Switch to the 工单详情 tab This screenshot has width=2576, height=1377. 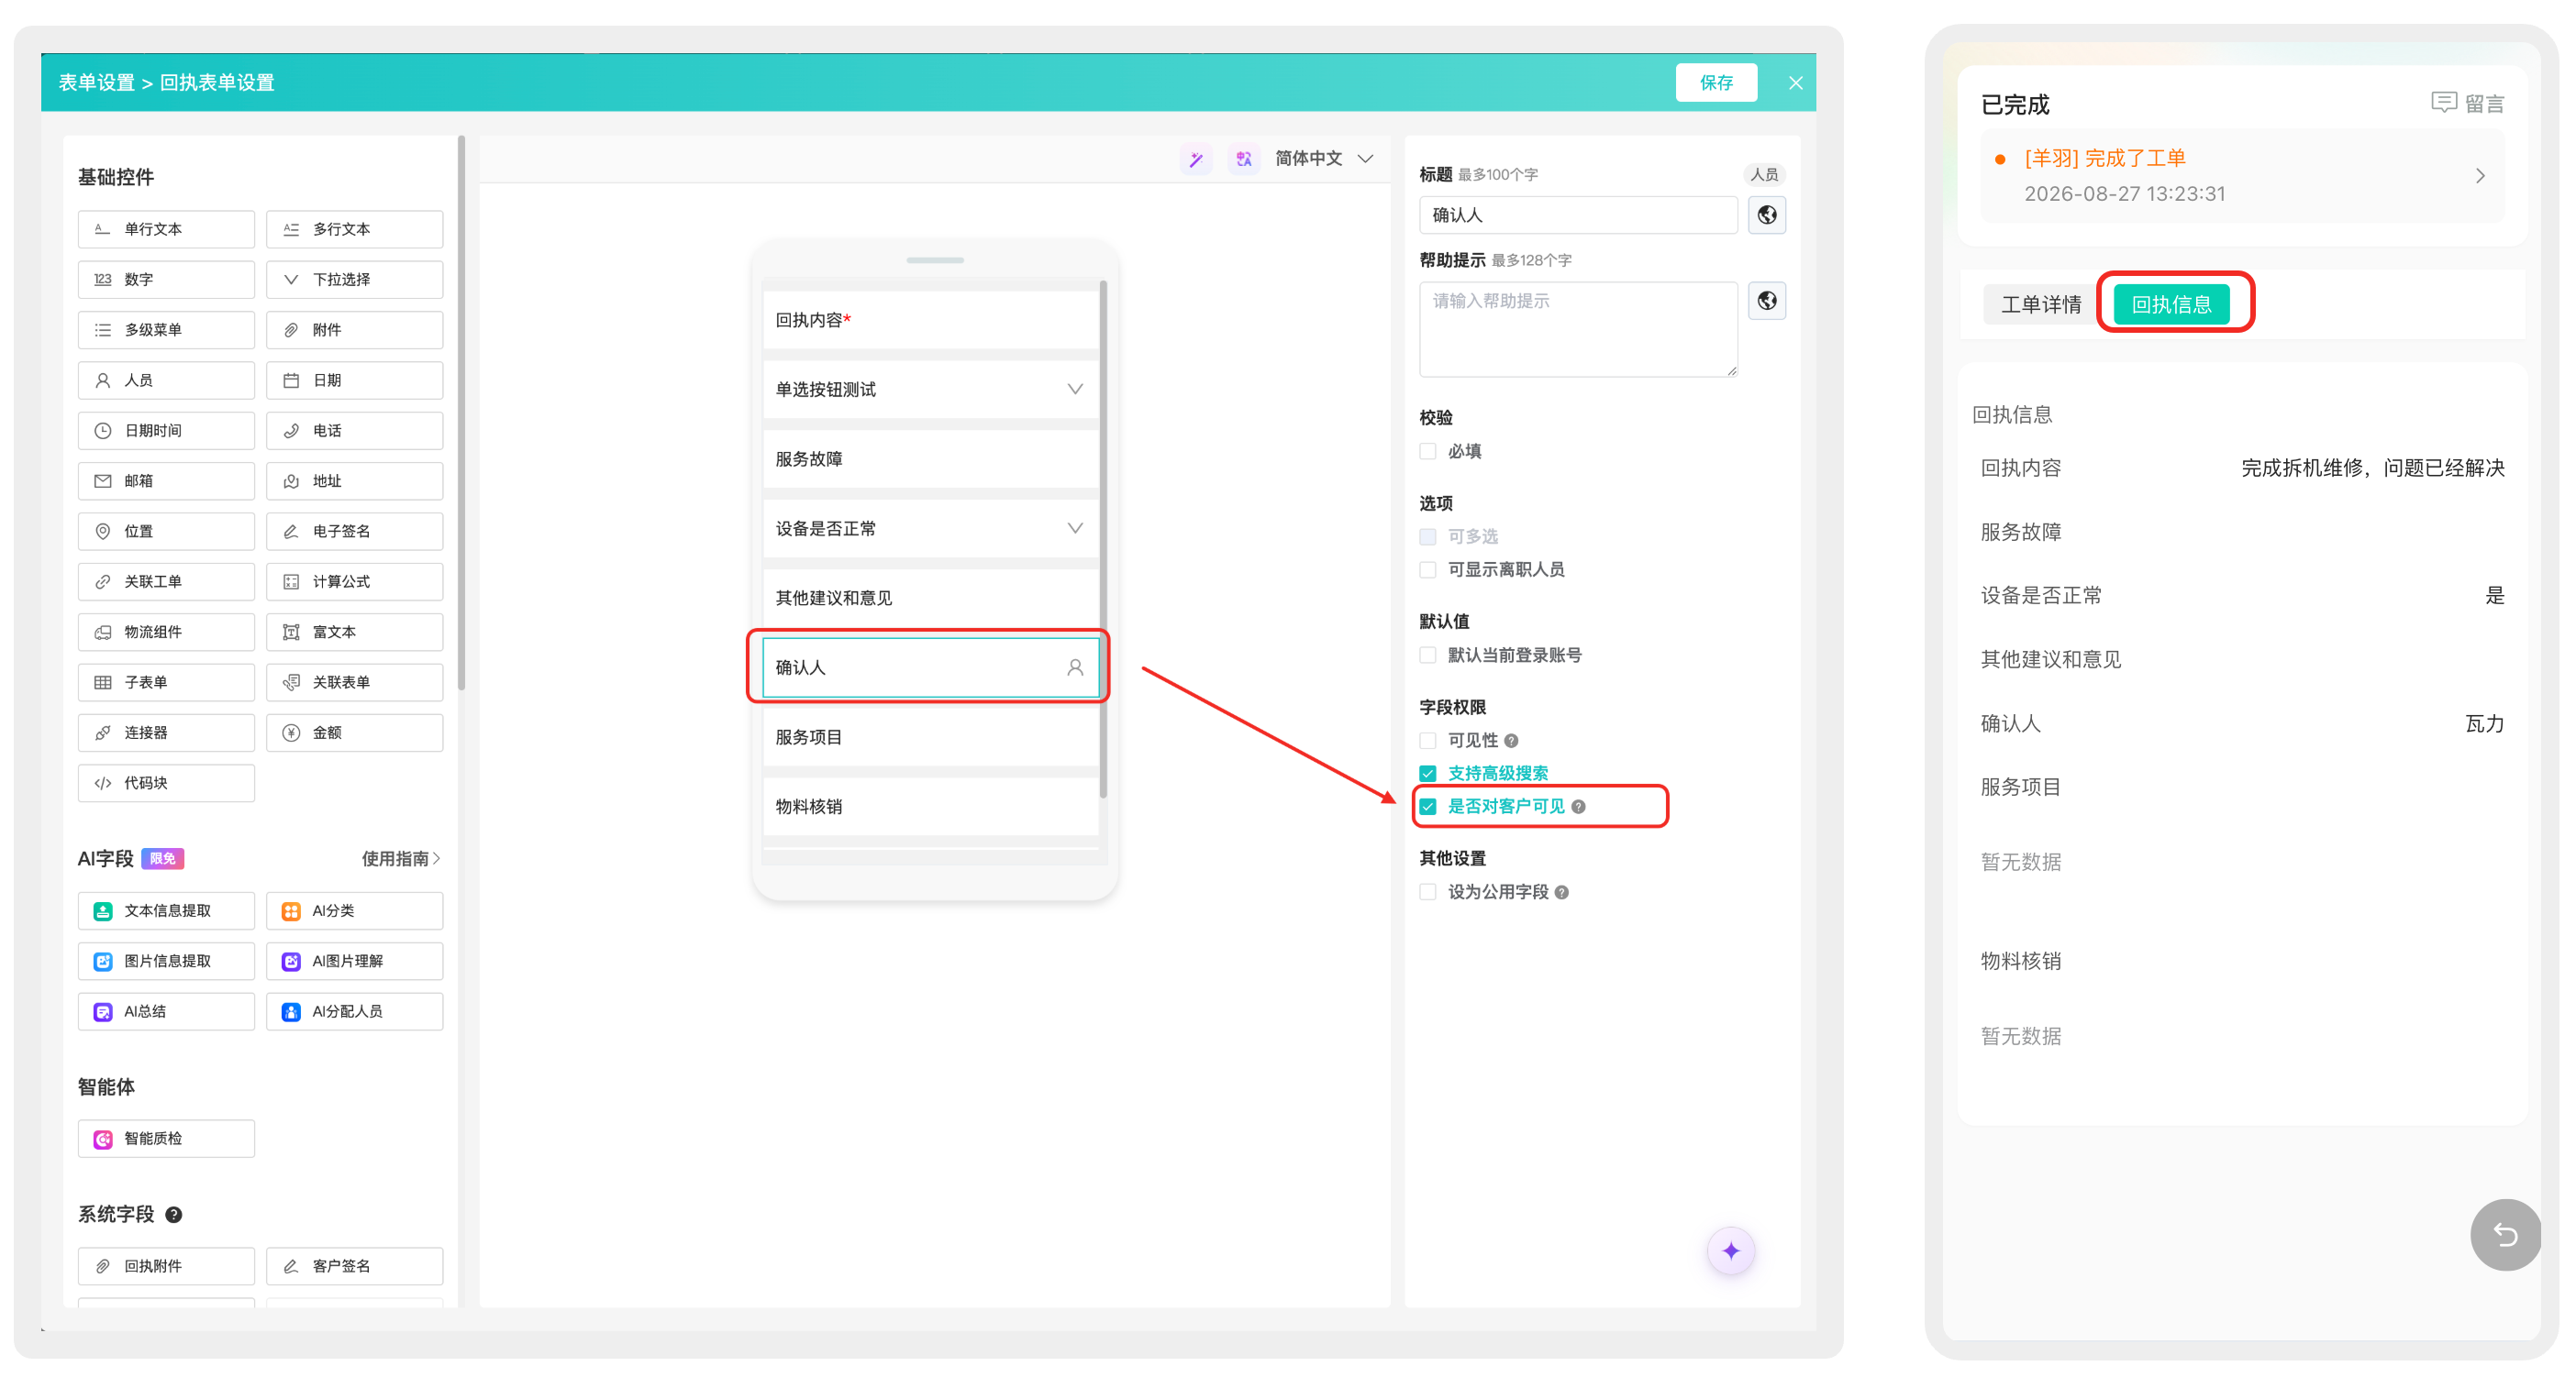[x=2040, y=304]
